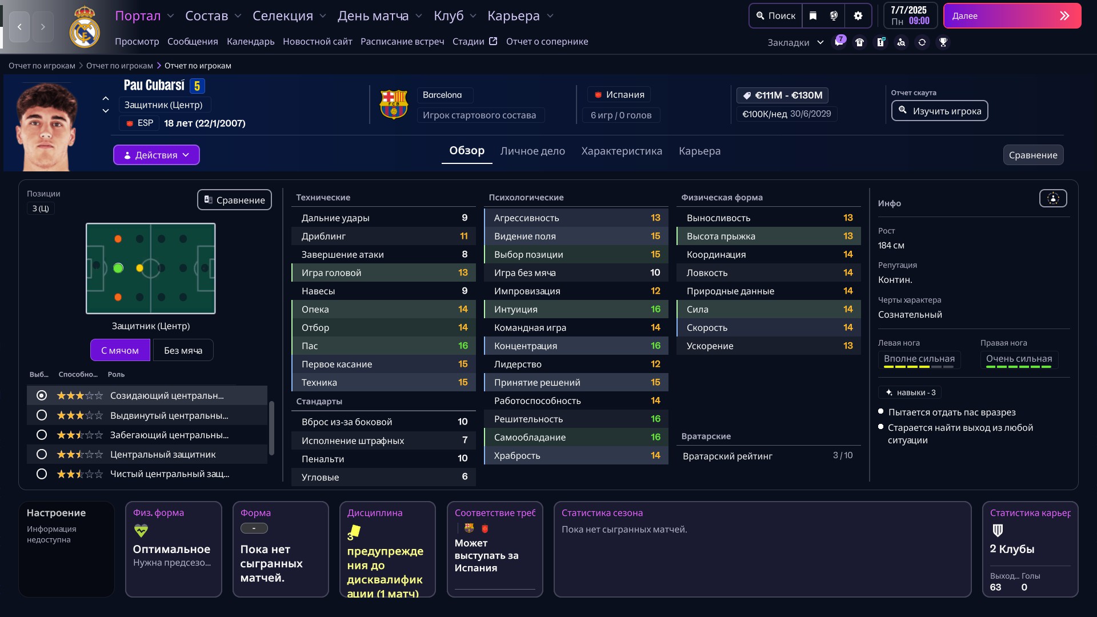
Task: Expand the Действия dropdown
Action: pyautogui.click(x=156, y=155)
